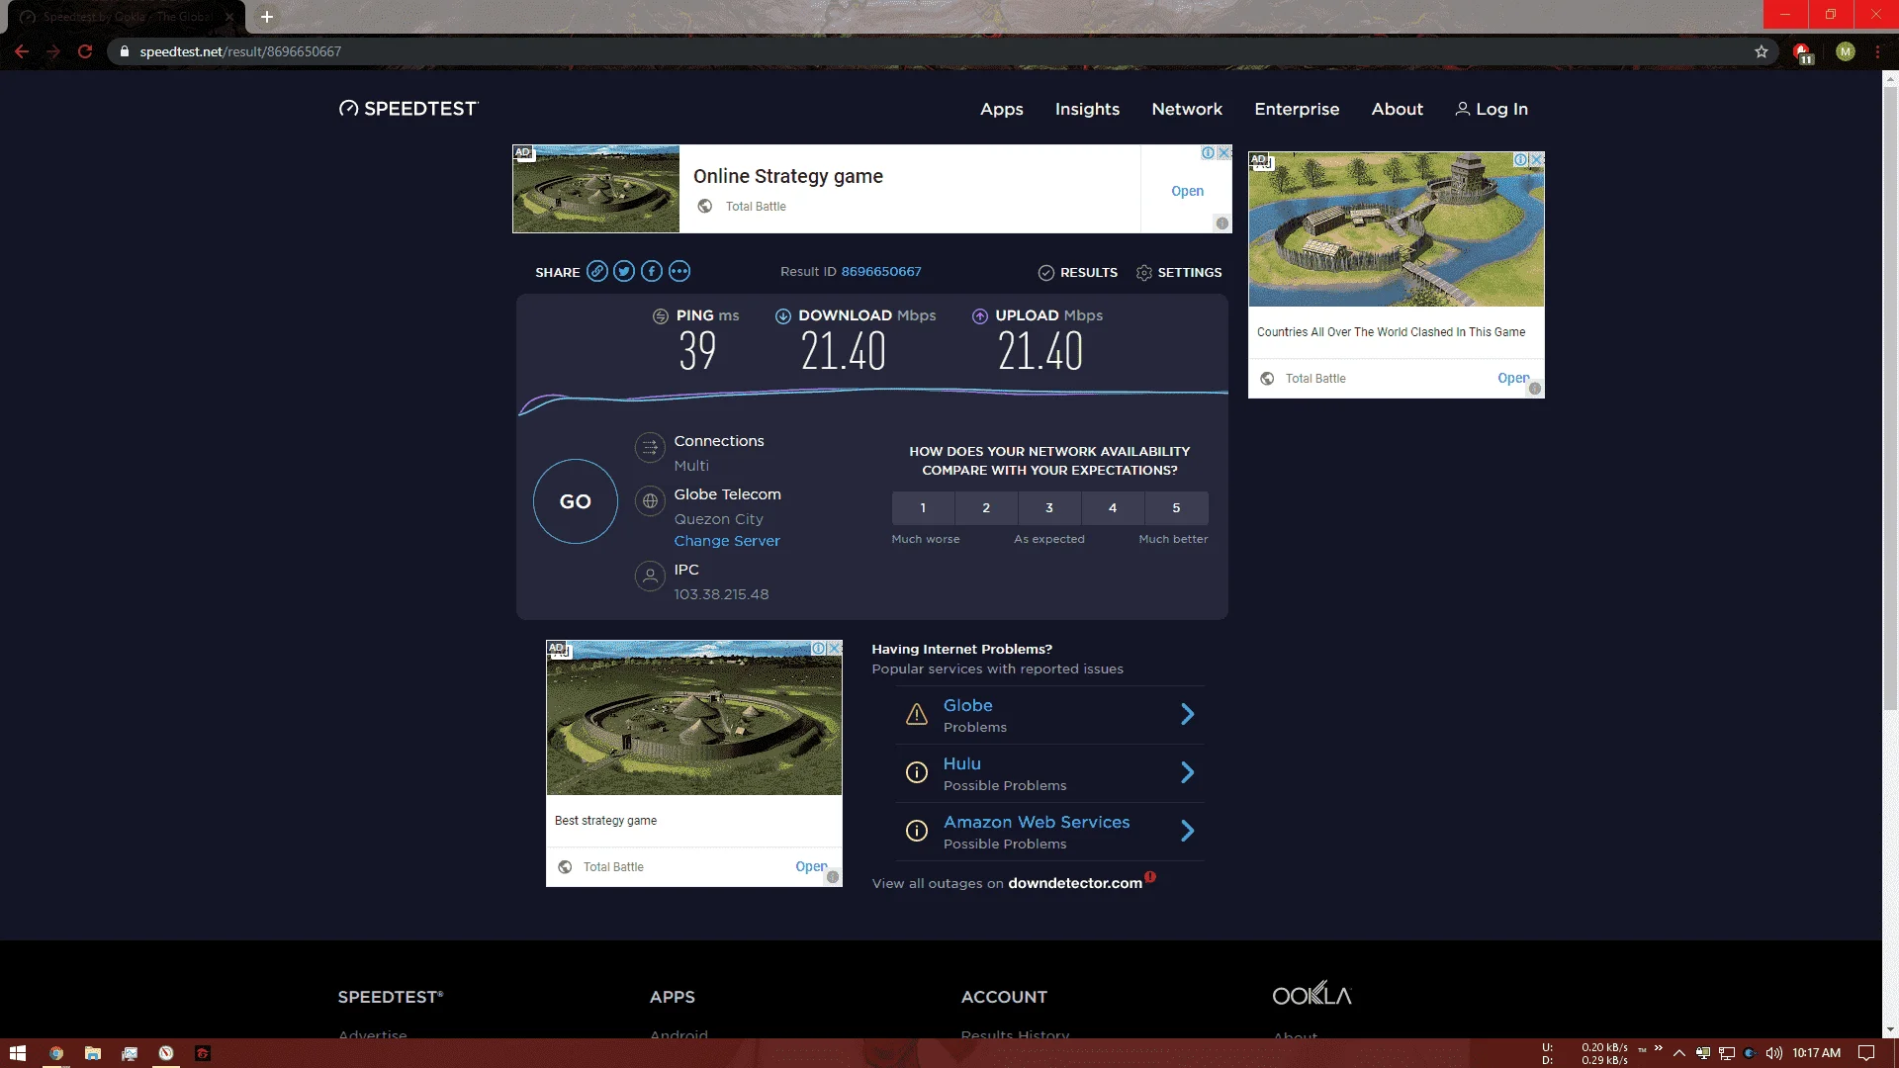Click the Ookla logo in the footer
The image size is (1899, 1068).
(1311, 994)
